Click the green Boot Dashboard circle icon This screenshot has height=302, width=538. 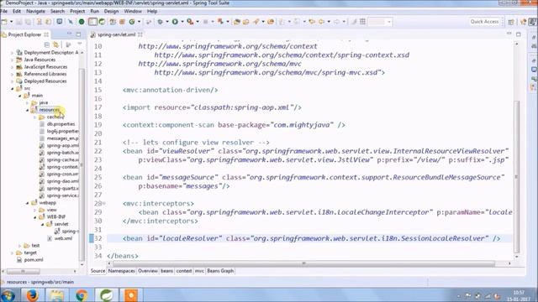[82, 22]
